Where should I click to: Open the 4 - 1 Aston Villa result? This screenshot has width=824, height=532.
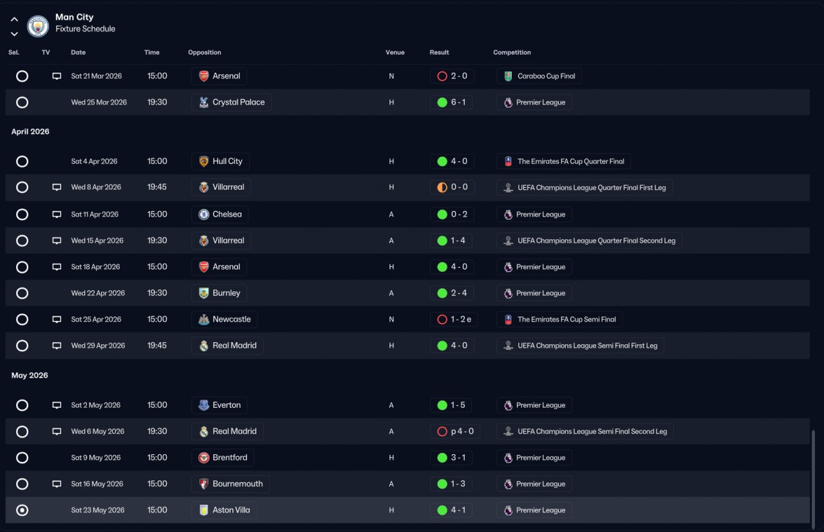pyautogui.click(x=451, y=510)
